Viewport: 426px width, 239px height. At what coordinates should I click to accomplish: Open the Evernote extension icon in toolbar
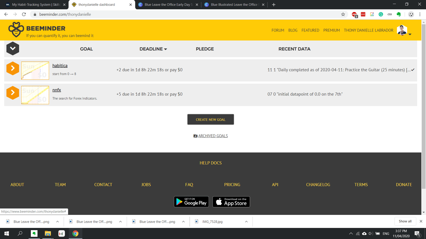tap(399, 14)
